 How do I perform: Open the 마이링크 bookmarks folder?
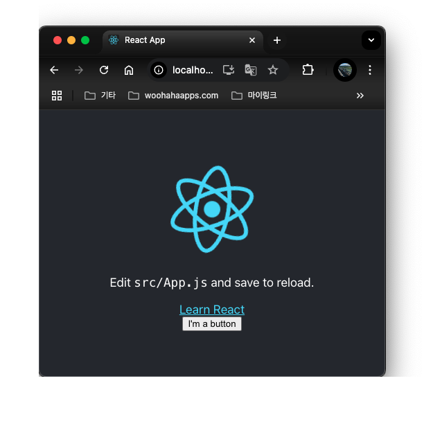[x=254, y=96]
